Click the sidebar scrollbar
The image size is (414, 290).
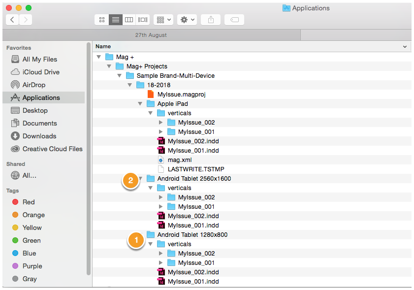click(x=89, y=159)
